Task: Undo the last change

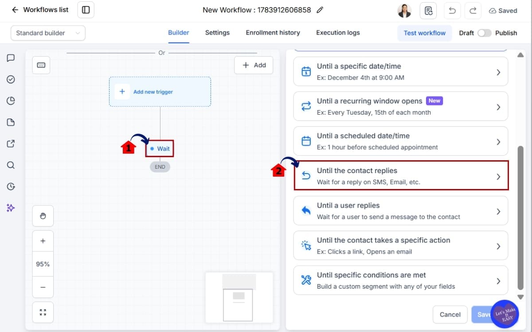Action: [452, 11]
